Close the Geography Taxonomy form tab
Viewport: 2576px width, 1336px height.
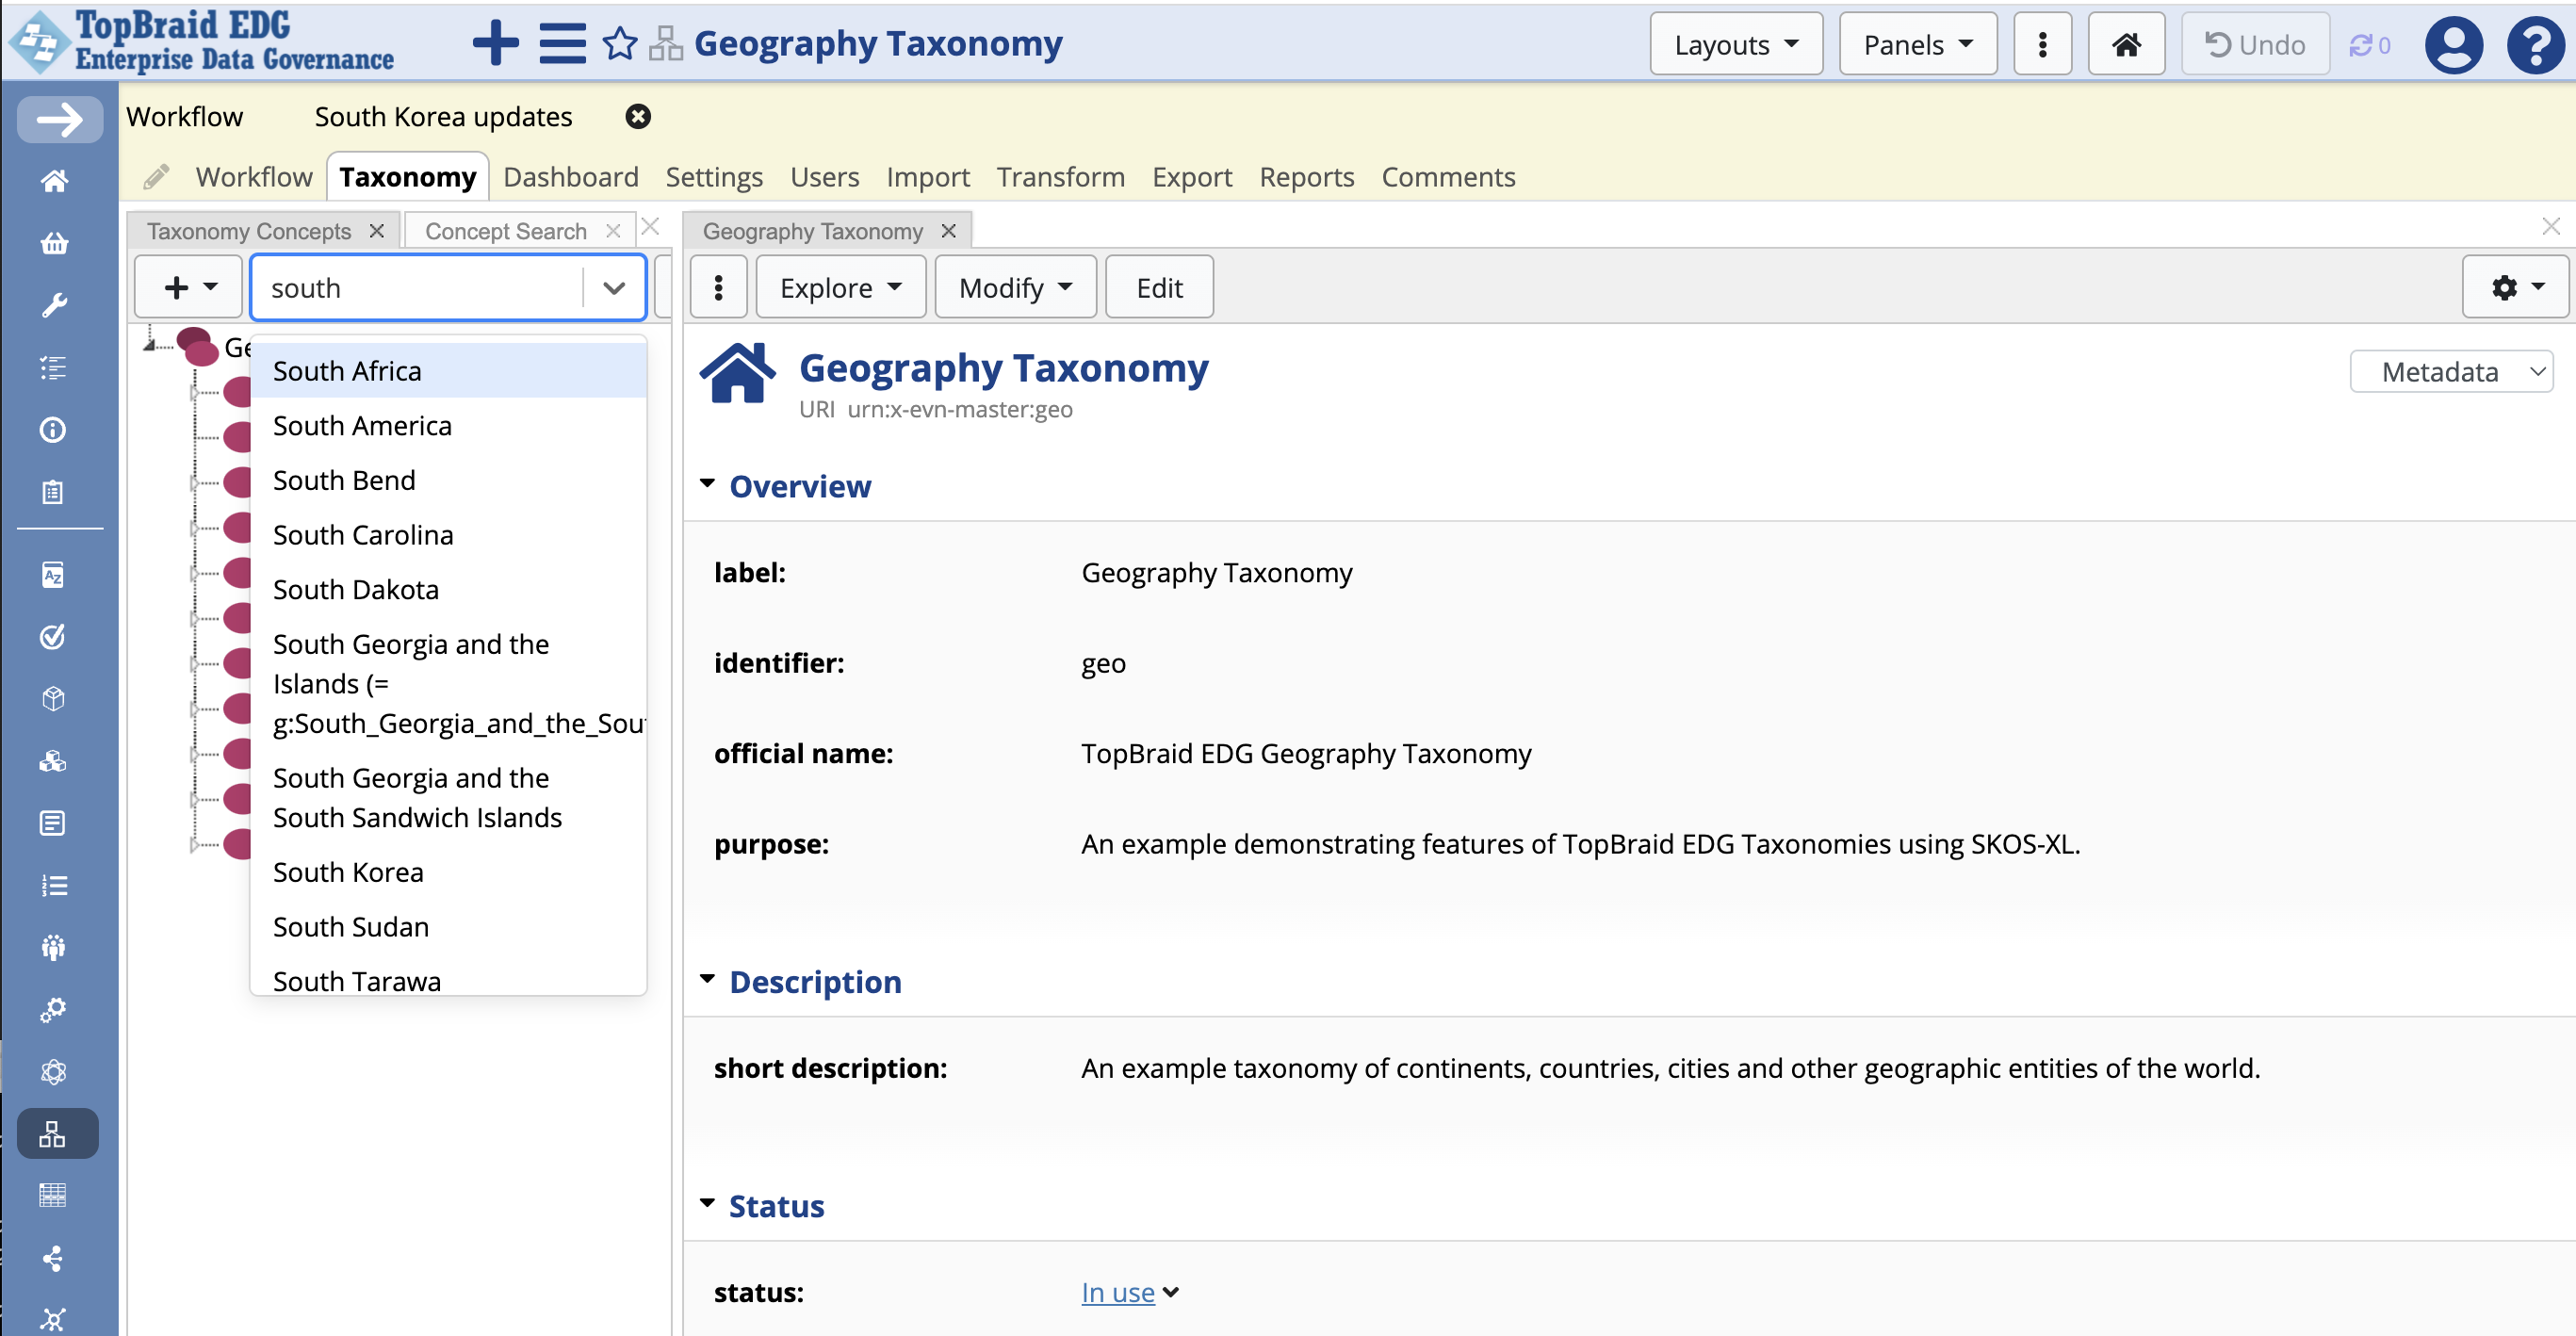[x=949, y=231]
